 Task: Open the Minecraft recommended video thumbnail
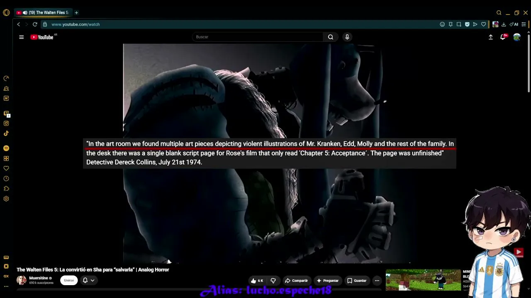pos(423,280)
